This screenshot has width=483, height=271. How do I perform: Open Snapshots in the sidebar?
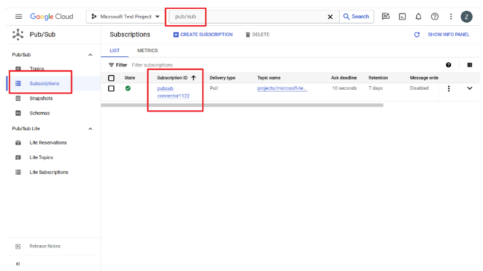click(41, 99)
